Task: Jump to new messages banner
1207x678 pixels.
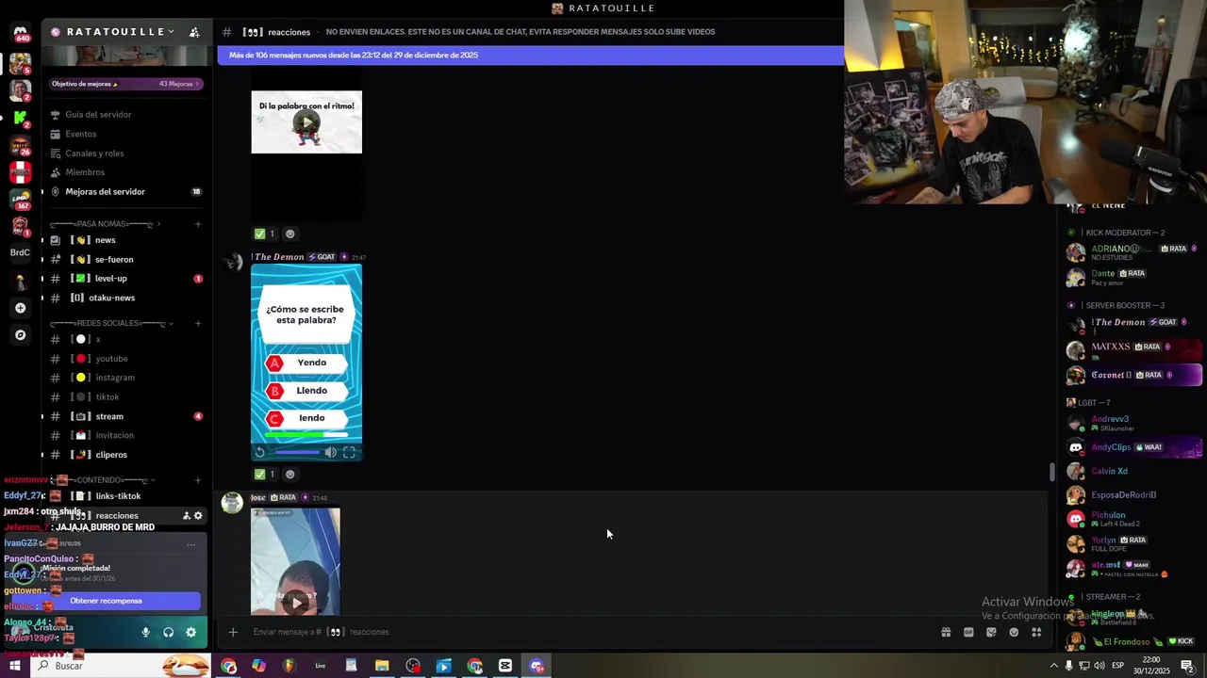Action: click(530, 56)
